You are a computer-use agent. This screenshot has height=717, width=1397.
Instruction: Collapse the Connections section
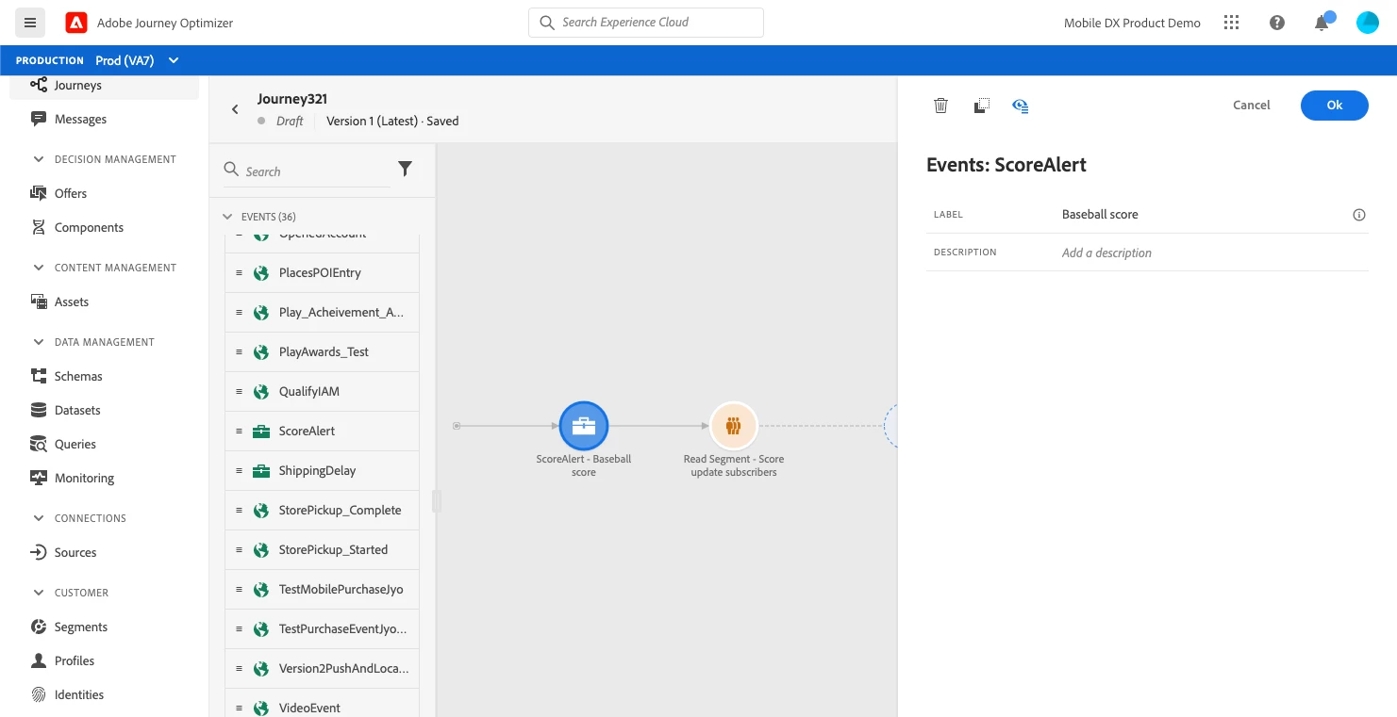[39, 518]
